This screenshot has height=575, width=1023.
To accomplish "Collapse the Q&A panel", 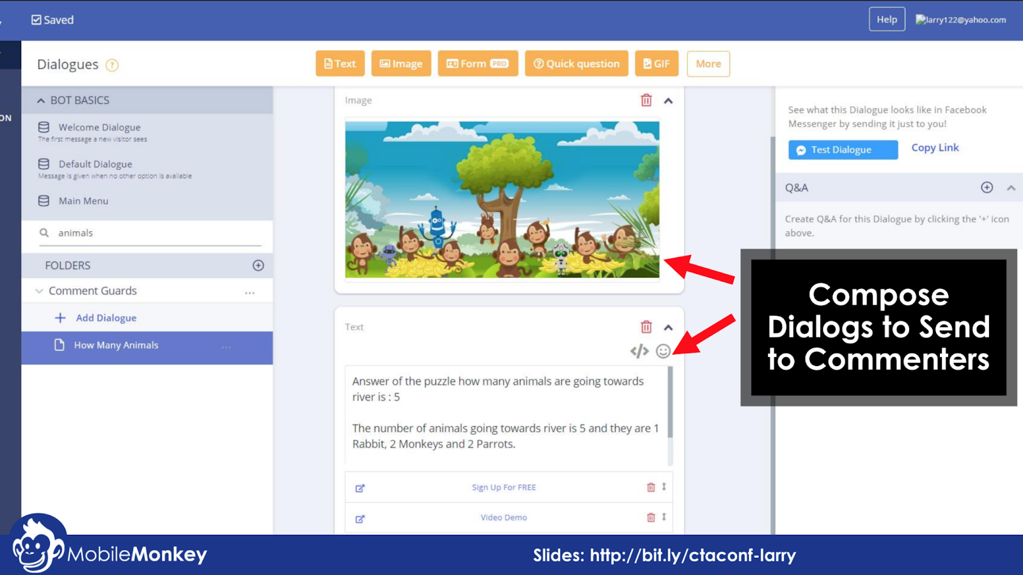I will click(1011, 188).
